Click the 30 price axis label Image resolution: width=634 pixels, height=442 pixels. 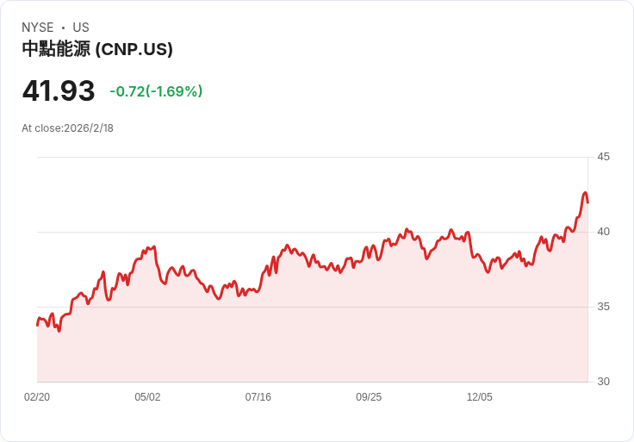[x=603, y=382]
